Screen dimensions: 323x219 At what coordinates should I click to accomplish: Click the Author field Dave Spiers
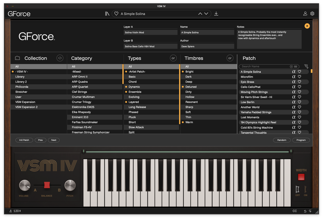[207, 46]
